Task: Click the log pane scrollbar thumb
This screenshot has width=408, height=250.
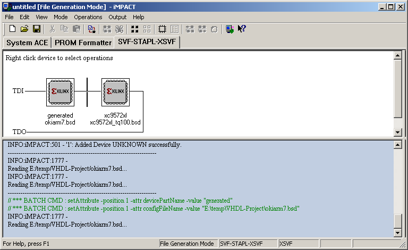Action: click(x=397, y=221)
